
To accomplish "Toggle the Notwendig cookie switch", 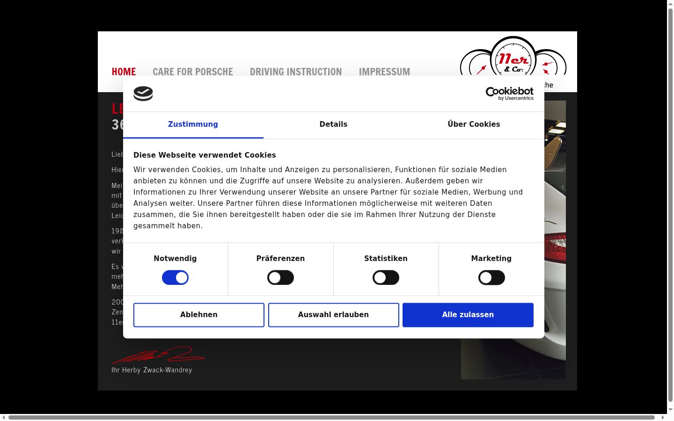I will point(175,278).
